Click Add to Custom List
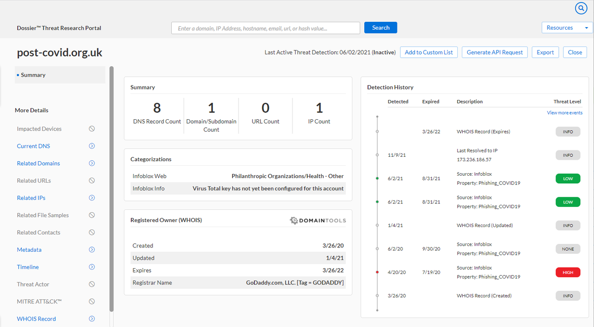This screenshot has height=327, width=594. tap(429, 52)
